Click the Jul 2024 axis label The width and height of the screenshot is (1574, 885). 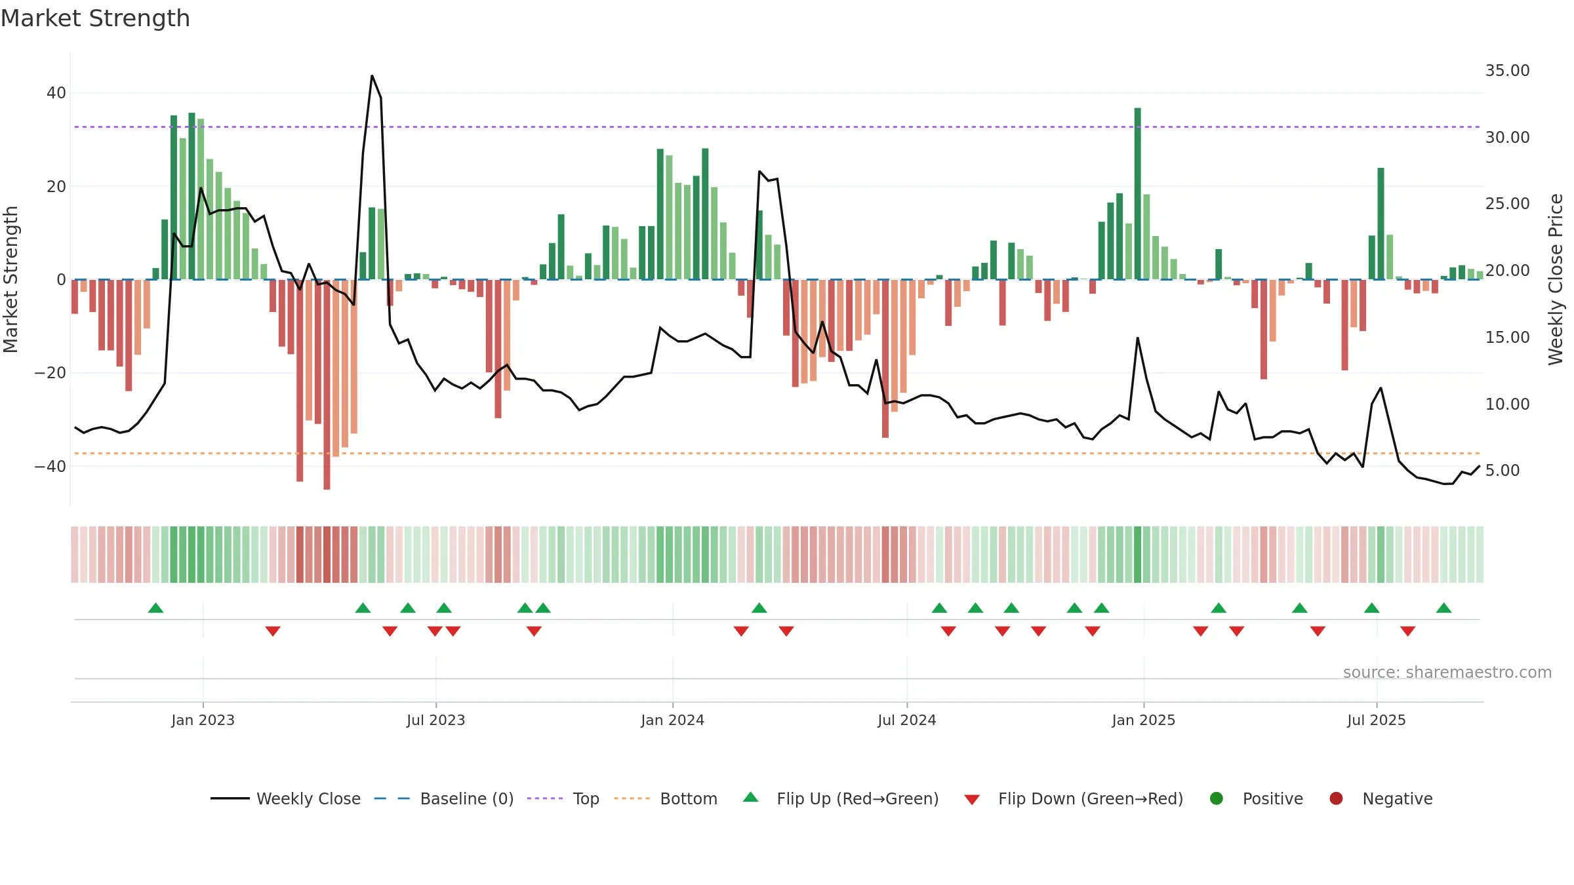907,720
